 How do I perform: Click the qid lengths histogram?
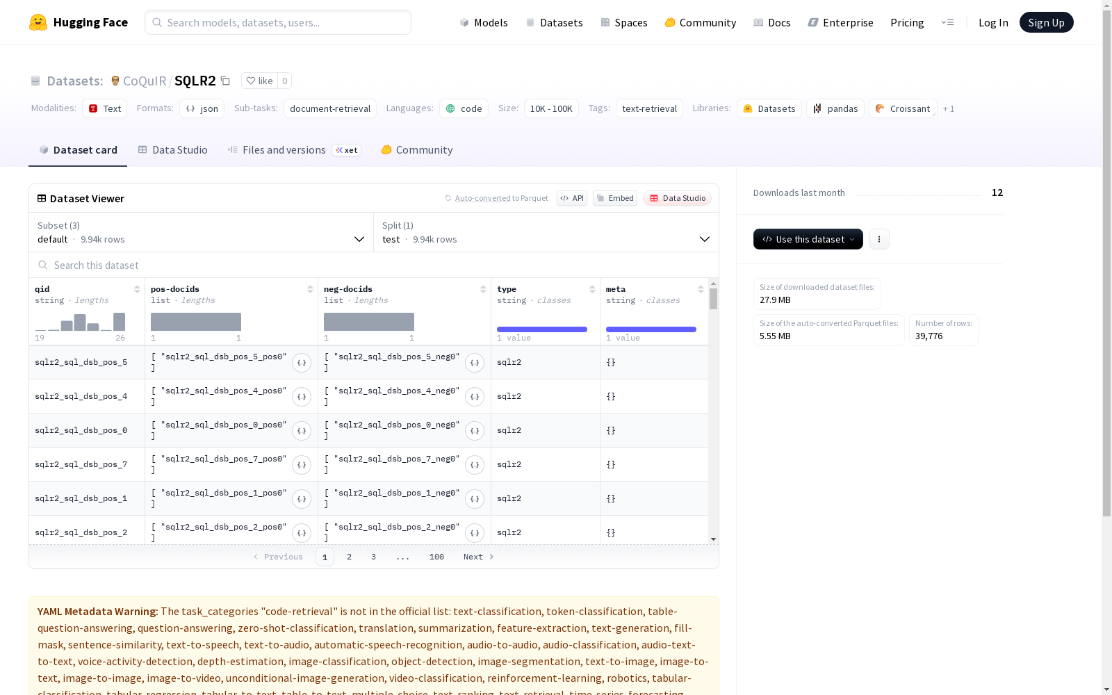(x=80, y=322)
